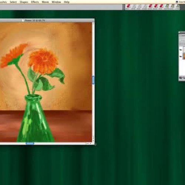Select the orange canvas layer thumbnail
The image size is (185, 185).
coord(184,56)
